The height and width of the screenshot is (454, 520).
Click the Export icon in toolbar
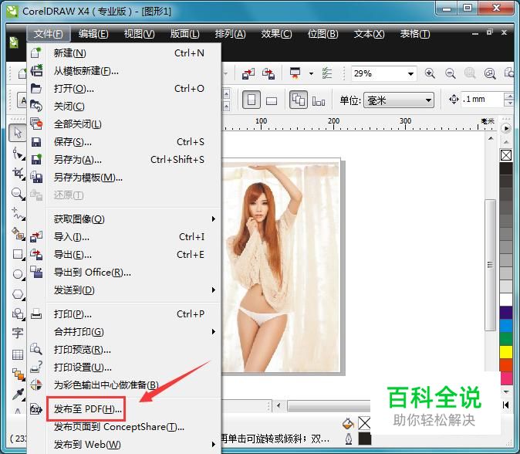268,73
